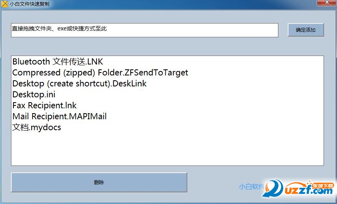
Task: Click the blank gray panel between input and list
Action: coord(167,47)
